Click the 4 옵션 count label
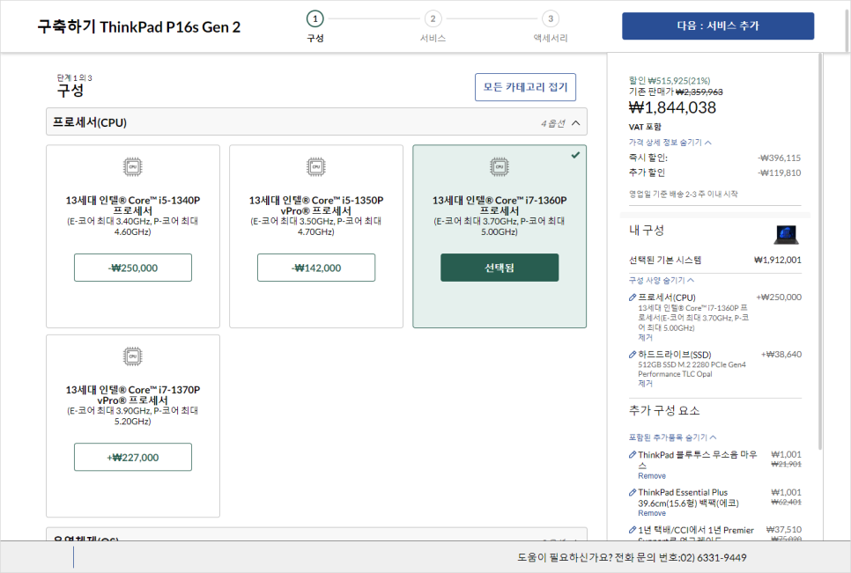The height and width of the screenshot is (573, 851). 553,123
